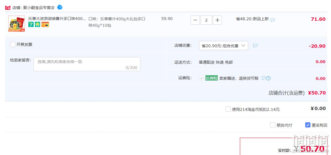This screenshot has width=331, height=155.
Task: Click the 省48.20:新品上新 promotion text
Action: [x=252, y=19]
